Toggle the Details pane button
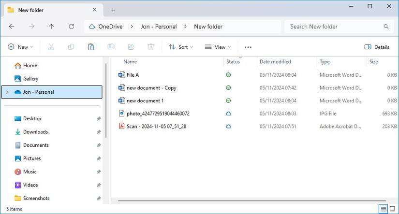Screen dimensions: 399x214 (x=377, y=47)
